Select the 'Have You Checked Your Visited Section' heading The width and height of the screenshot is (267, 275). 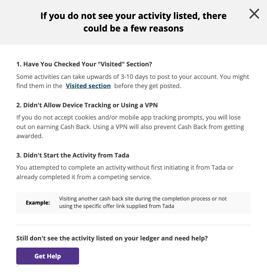(x=84, y=64)
